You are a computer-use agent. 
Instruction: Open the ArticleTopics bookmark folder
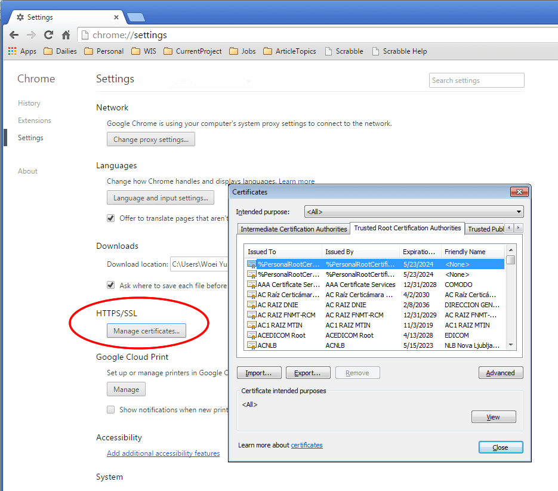click(289, 51)
